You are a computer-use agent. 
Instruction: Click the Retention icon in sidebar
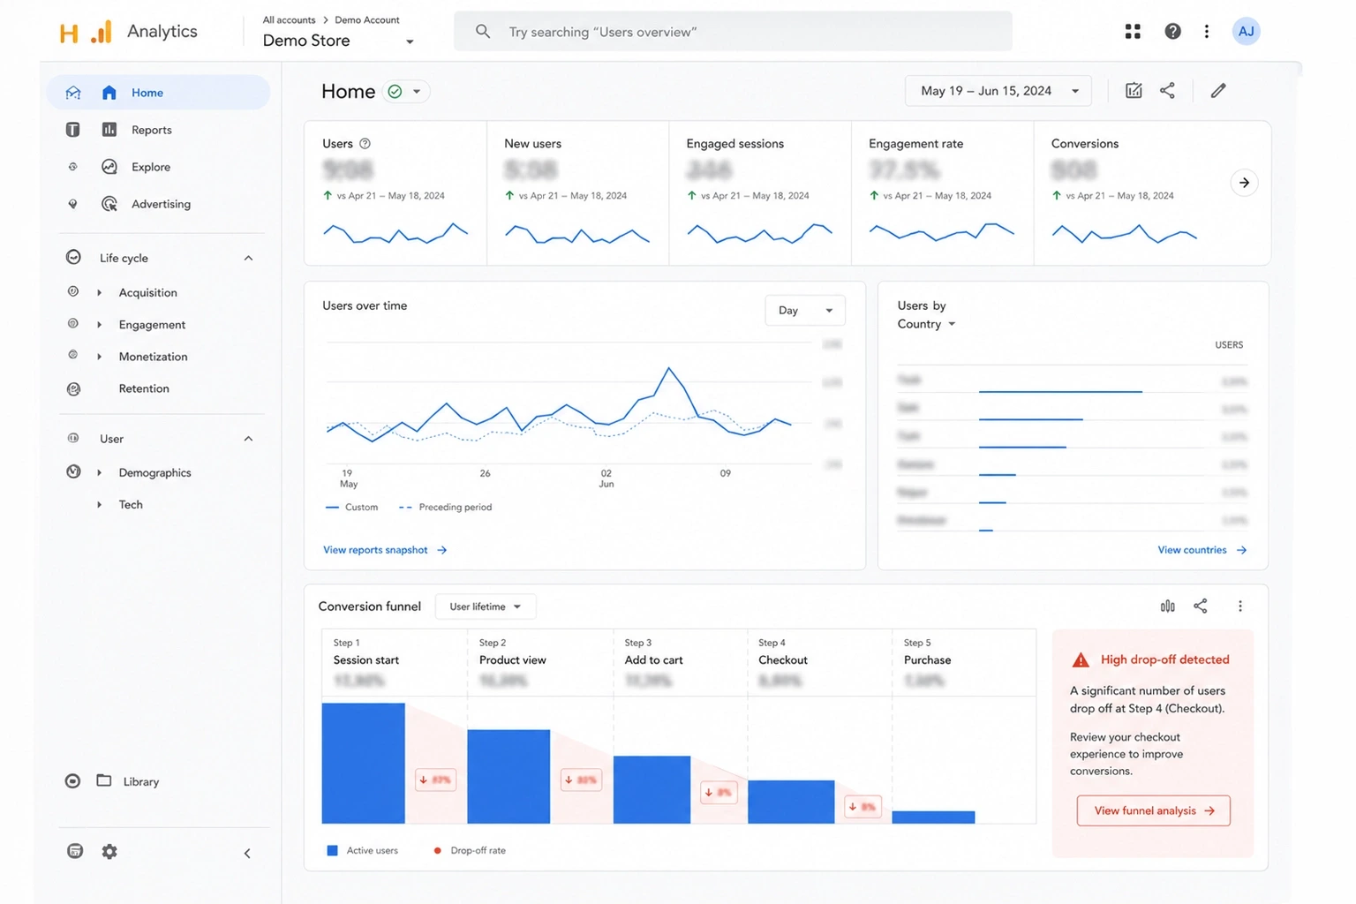click(74, 389)
